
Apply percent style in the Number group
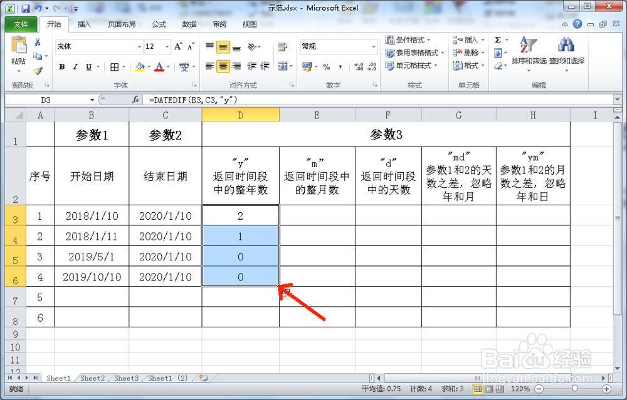click(326, 65)
